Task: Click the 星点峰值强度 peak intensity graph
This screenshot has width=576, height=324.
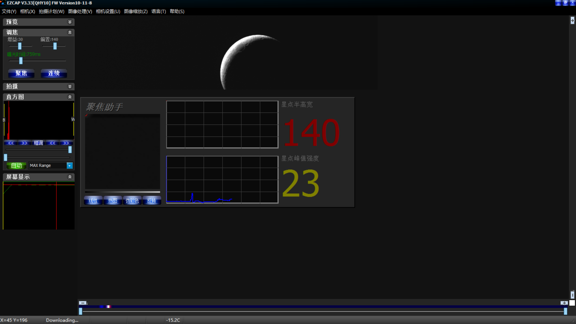Action: click(x=222, y=180)
